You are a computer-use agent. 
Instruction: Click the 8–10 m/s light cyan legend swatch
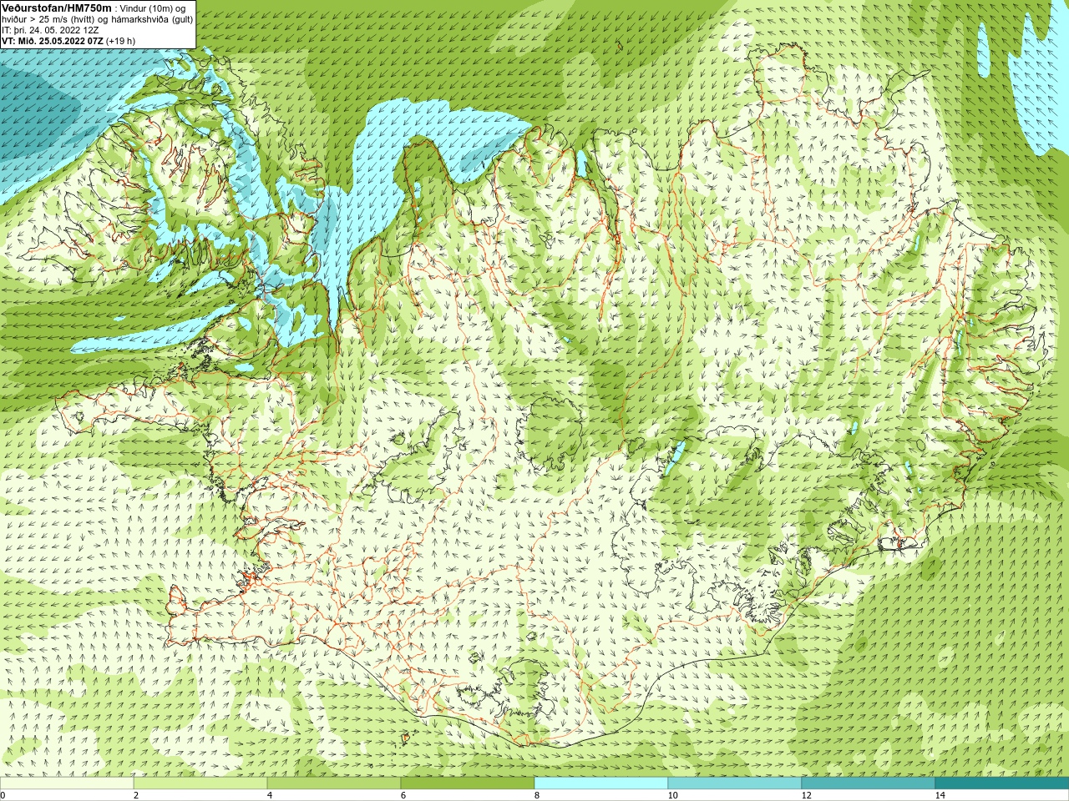click(x=601, y=783)
